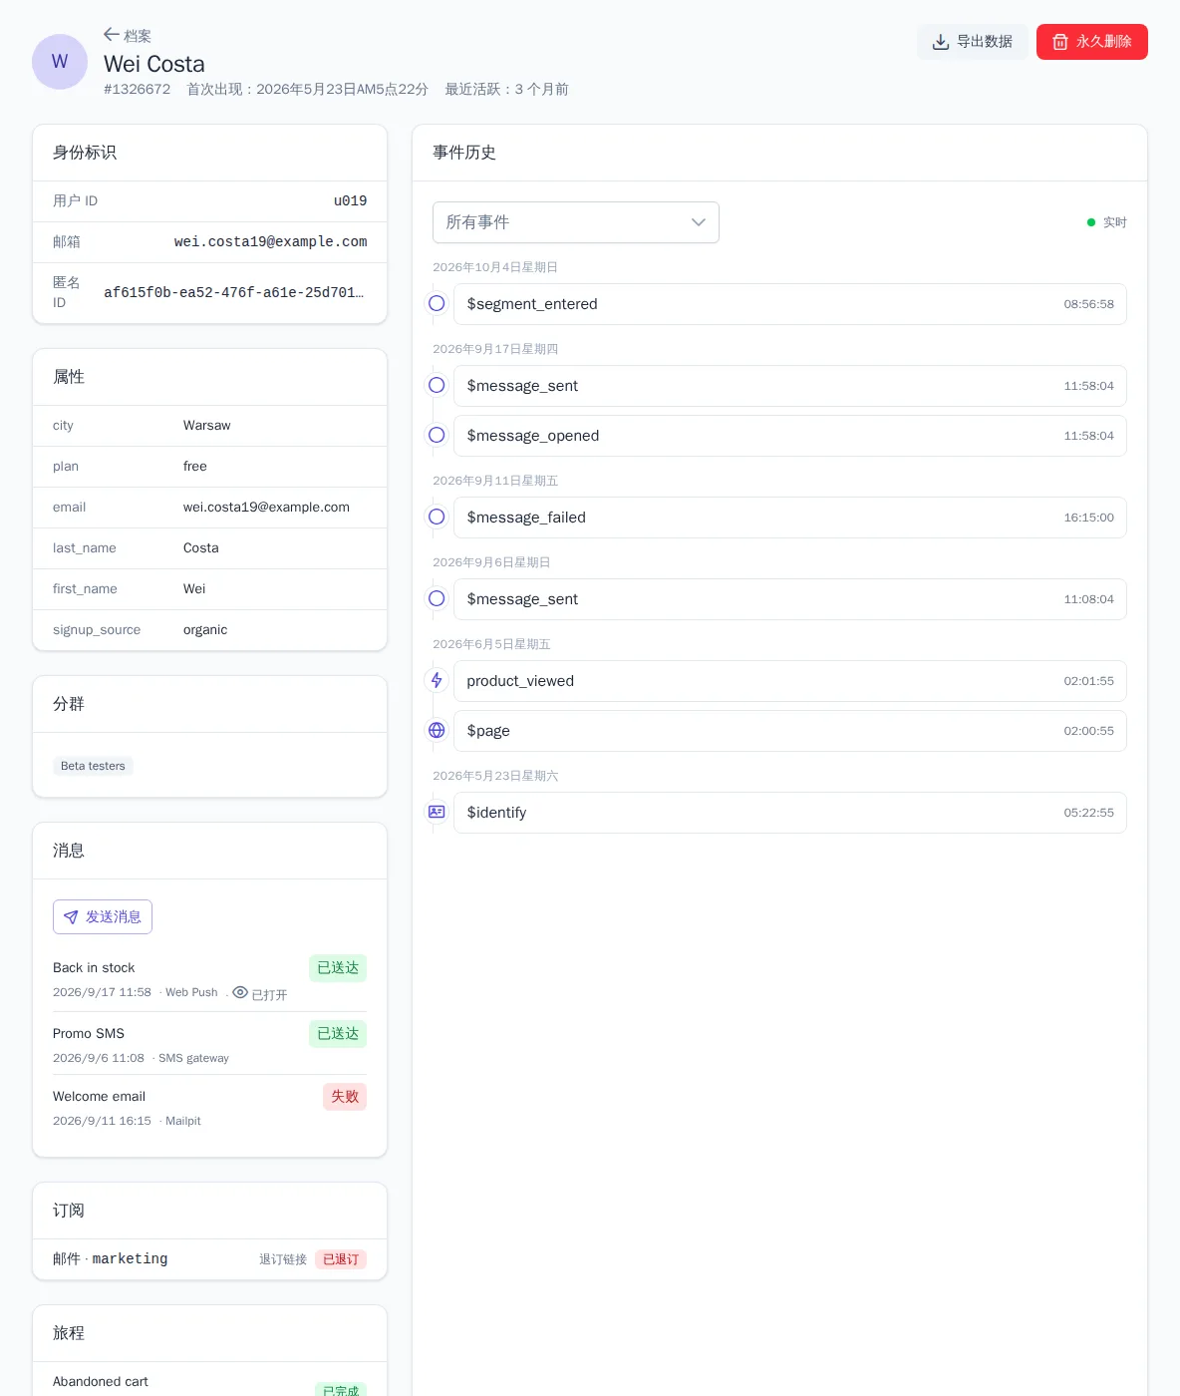Expand the $message_failed event at 16:15:00
This screenshot has width=1180, height=1396.
[x=790, y=518]
